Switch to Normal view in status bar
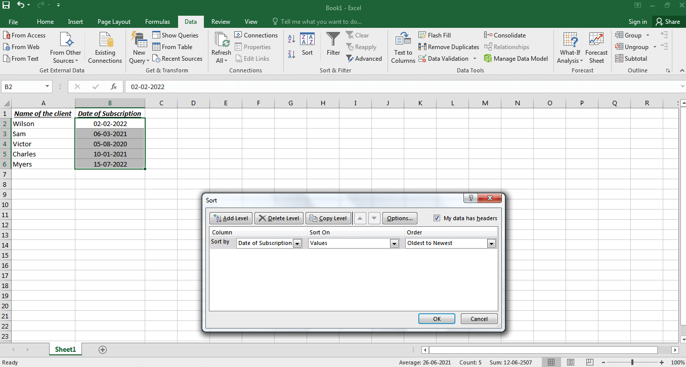The image size is (686, 367). (551, 362)
